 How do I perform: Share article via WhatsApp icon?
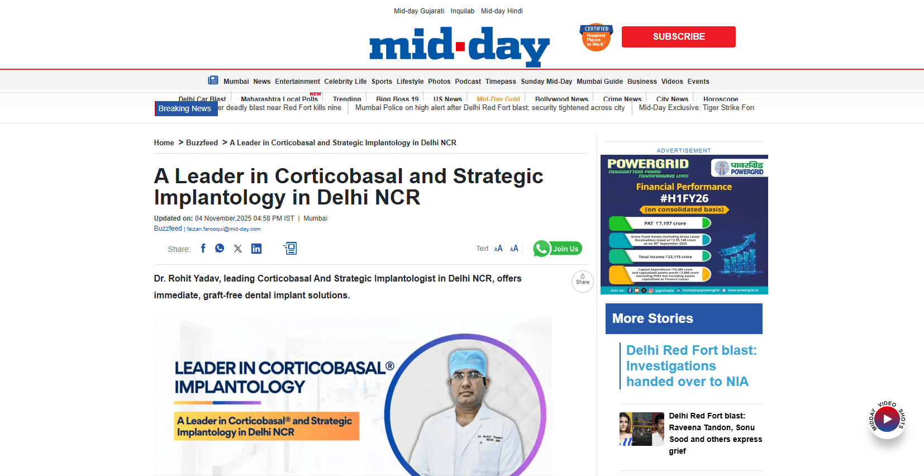[x=220, y=249]
